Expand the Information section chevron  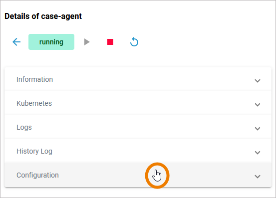click(258, 81)
